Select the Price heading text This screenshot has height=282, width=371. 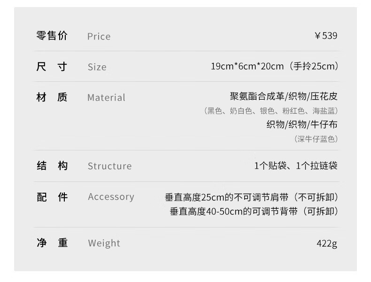coord(99,37)
